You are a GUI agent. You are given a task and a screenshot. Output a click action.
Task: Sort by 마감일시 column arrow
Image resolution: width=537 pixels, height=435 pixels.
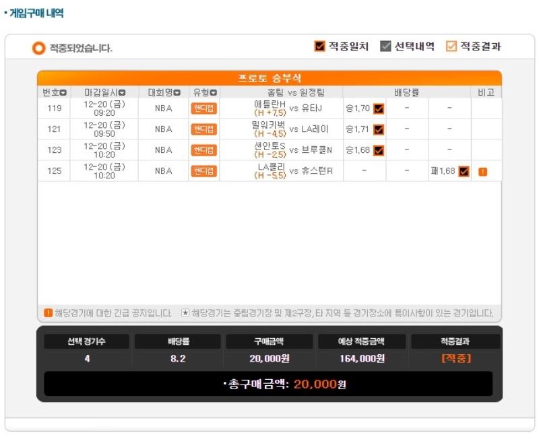(x=122, y=93)
